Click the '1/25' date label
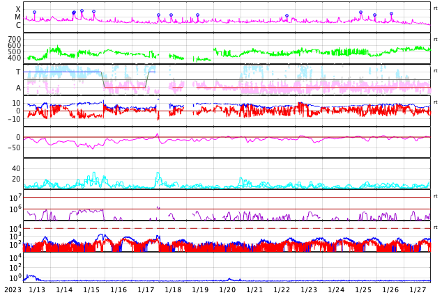 pos(363,290)
